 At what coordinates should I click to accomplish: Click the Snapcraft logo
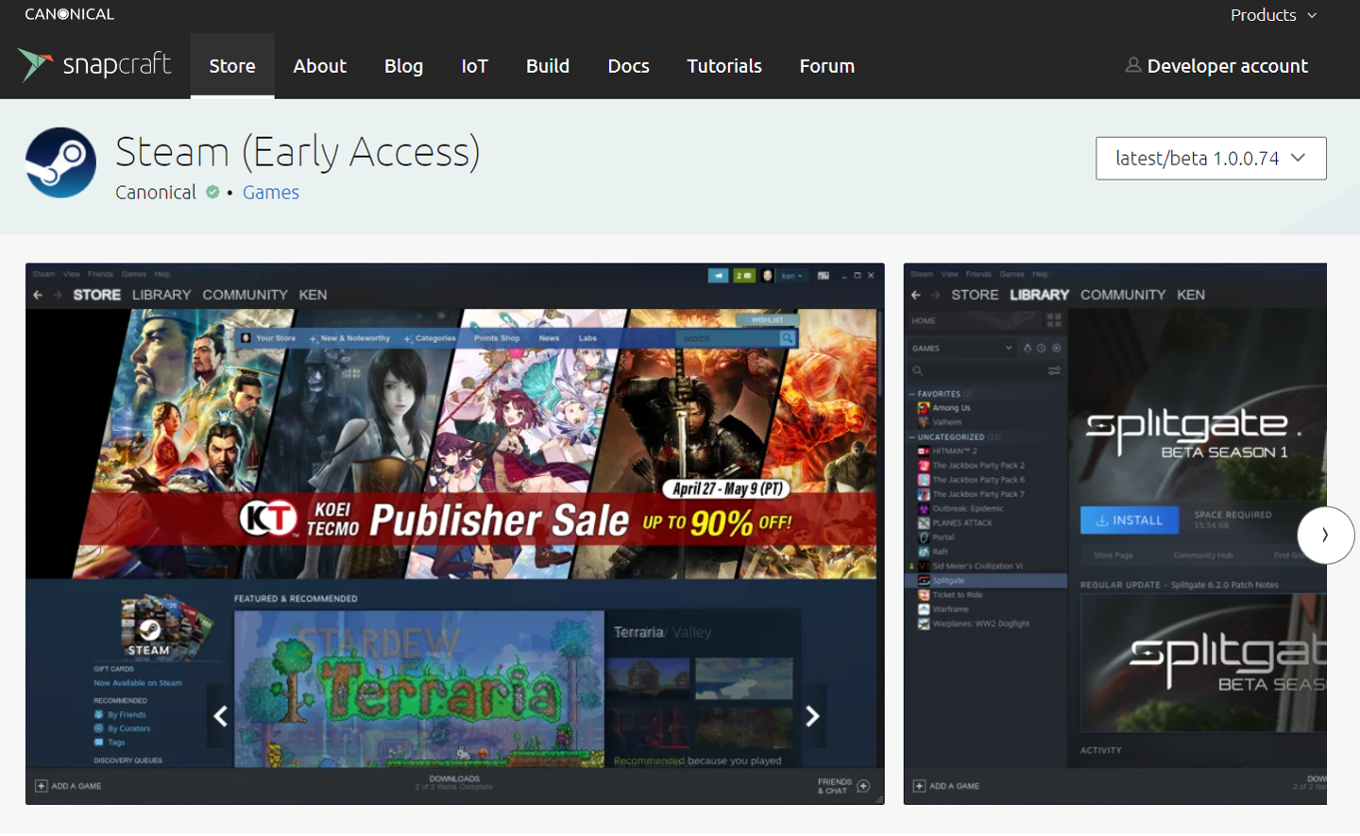tap(94, 65)
